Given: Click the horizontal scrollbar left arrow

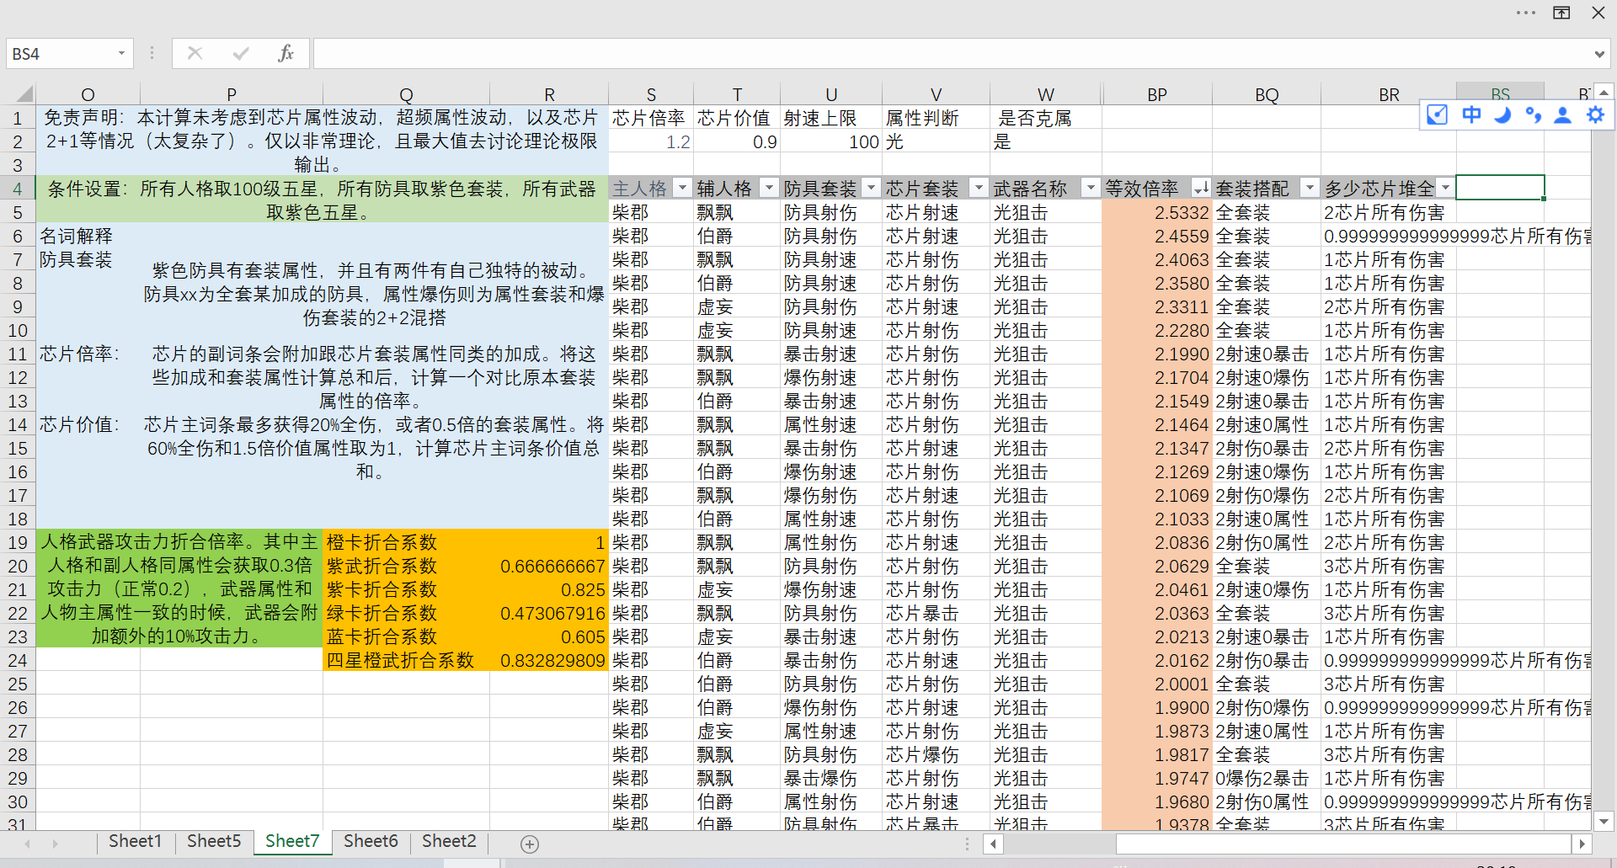Looking at the screenshot, I should (994, 844).
